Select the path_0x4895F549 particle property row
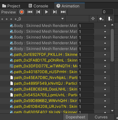The width and height of the screenshot is (118, 120). (x=55, y=83)
